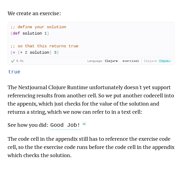
Task: Click the number 1 in def solution
Action: [x=45, y=33]
